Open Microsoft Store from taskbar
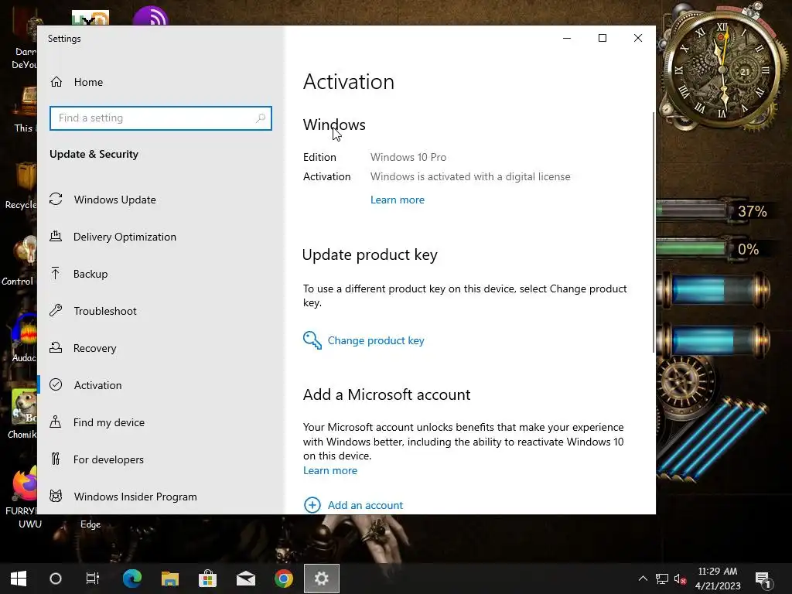 pyautogui.click(x=207, y=579)
